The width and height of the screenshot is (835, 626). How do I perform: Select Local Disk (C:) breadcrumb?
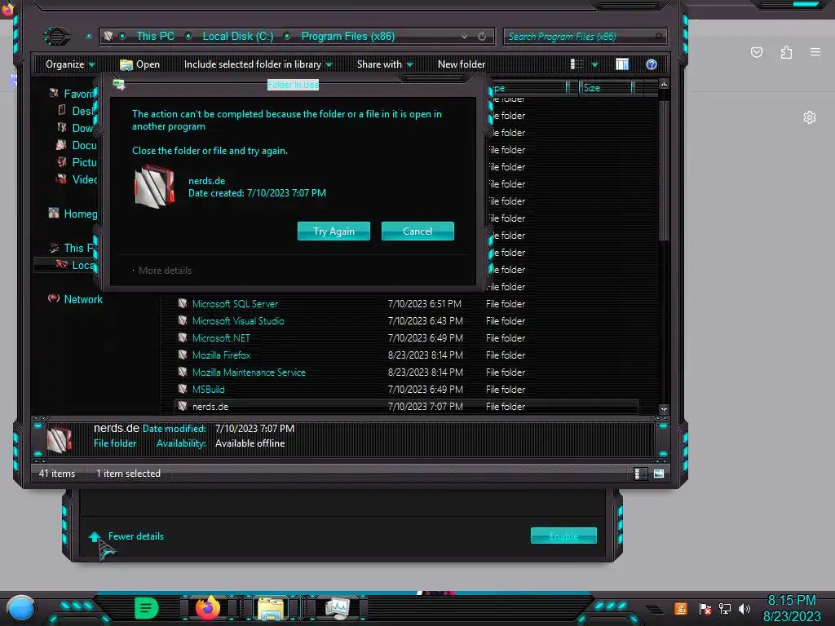[237, 36]
